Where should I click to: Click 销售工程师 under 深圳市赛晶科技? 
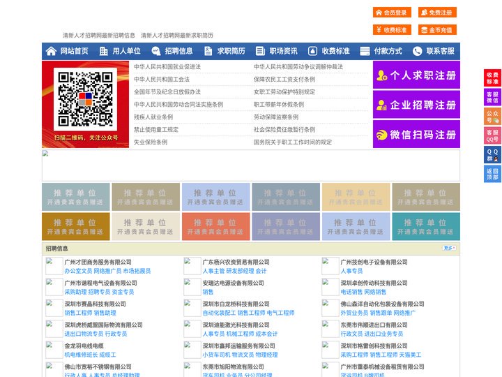(78, 313)
